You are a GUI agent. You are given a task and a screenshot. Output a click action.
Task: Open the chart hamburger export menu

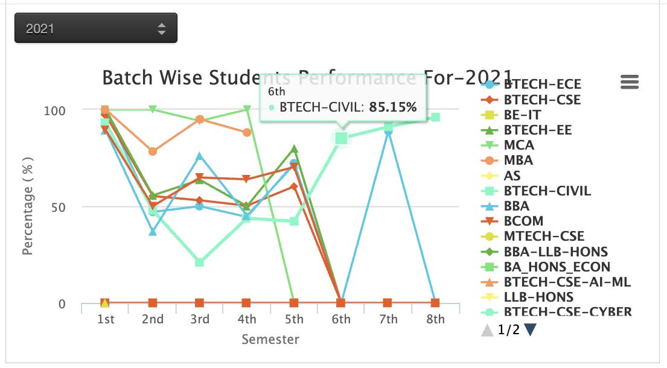[630, 83]
